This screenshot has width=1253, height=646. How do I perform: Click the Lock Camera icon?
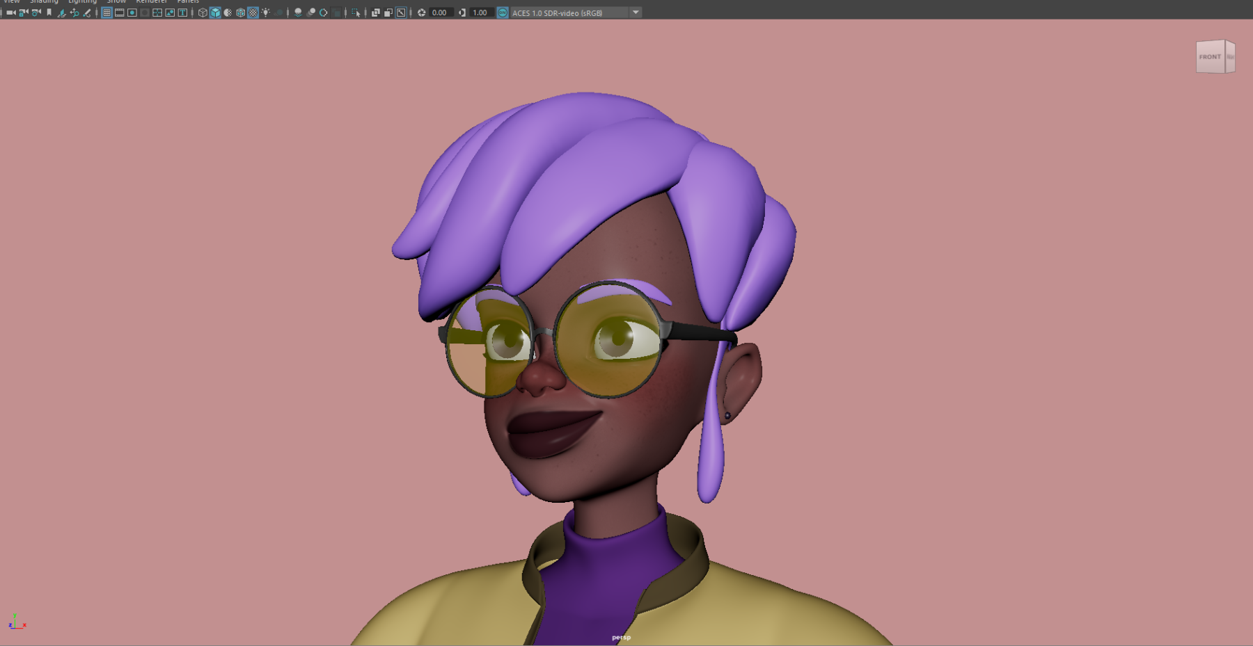(23, 13)
